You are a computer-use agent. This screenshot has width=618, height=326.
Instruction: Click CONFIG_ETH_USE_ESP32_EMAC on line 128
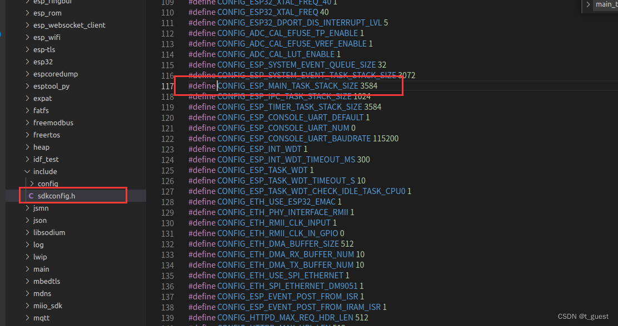(276, 202)
